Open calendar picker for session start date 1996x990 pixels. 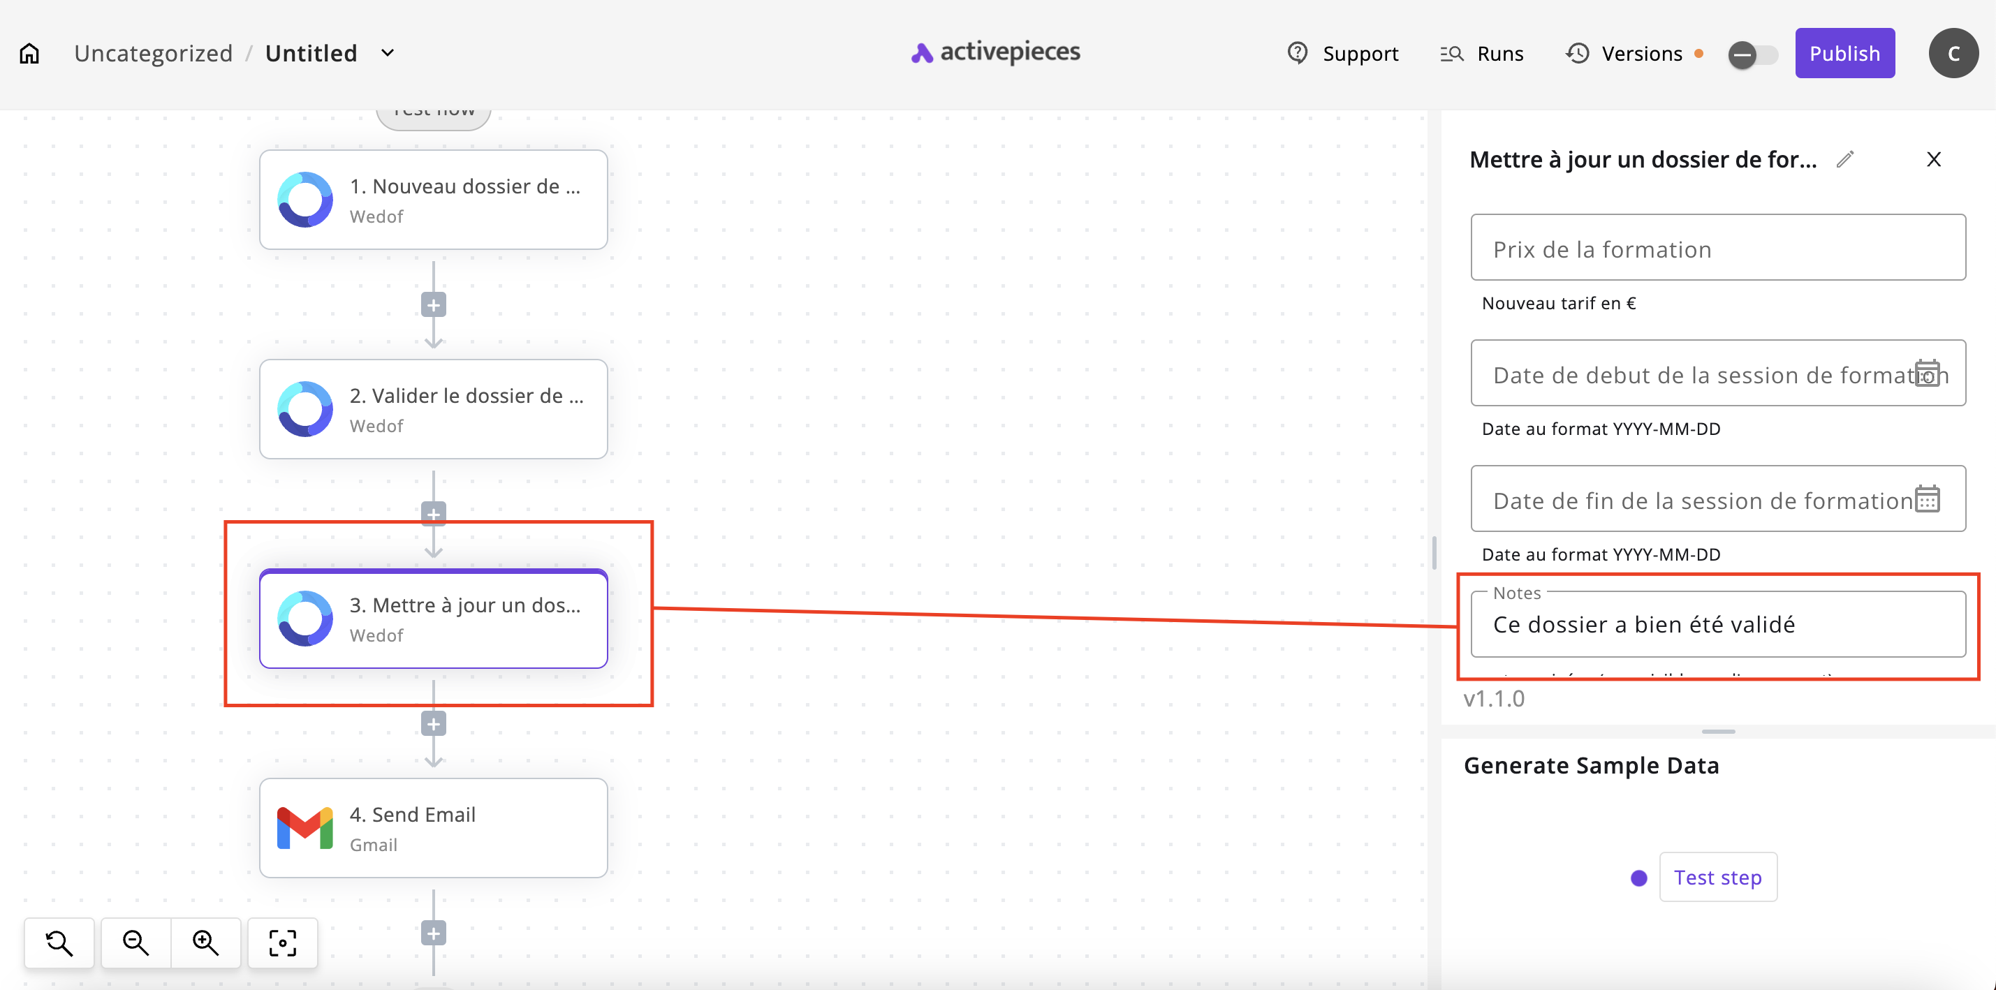click(x=1927, y=374)
